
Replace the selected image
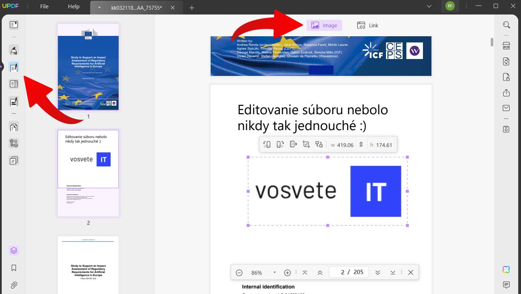[319, 144]
